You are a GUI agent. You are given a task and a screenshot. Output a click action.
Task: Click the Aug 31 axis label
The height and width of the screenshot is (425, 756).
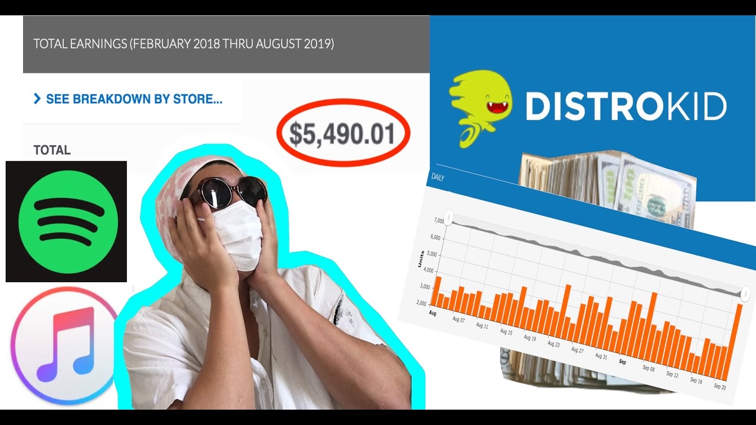(601, 356)
